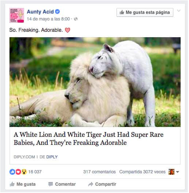Click the share arrow icon beside Compartir
Viewport: 189px width, 193px height.
point(91,184)
